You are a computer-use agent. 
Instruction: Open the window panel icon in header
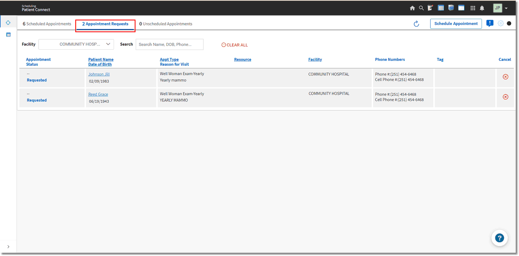click(x=461, y=8)
